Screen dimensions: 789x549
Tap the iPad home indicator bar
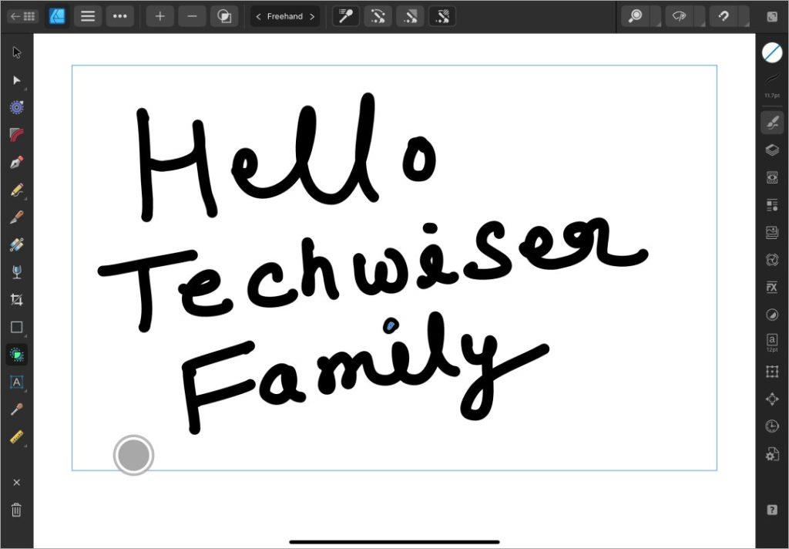click(394, 542)
